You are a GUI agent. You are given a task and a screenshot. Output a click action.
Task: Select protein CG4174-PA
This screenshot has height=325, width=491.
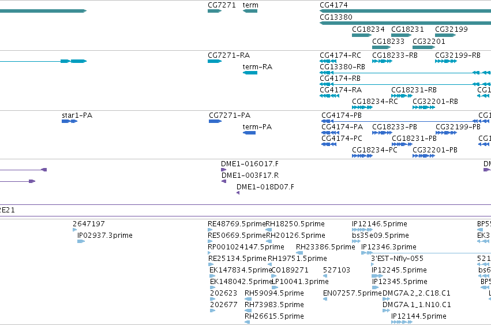330,133
